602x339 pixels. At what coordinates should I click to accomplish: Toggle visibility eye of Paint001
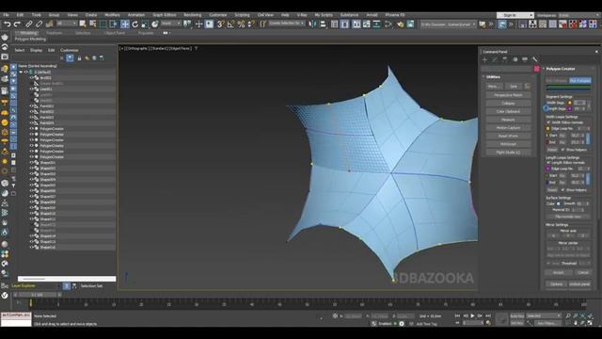[x=31, y=106]
